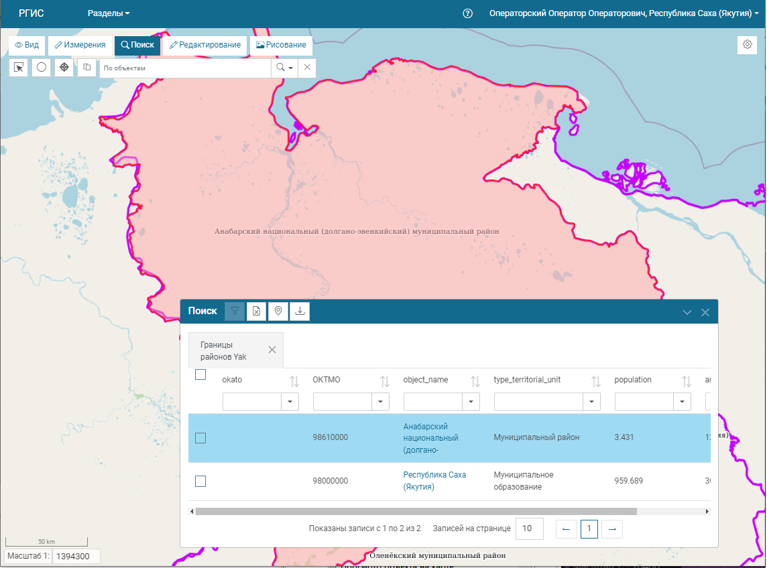Switch to the Границы районов Yak tab
This screenshot has height=568, width=767.
[x=228, y=349]
